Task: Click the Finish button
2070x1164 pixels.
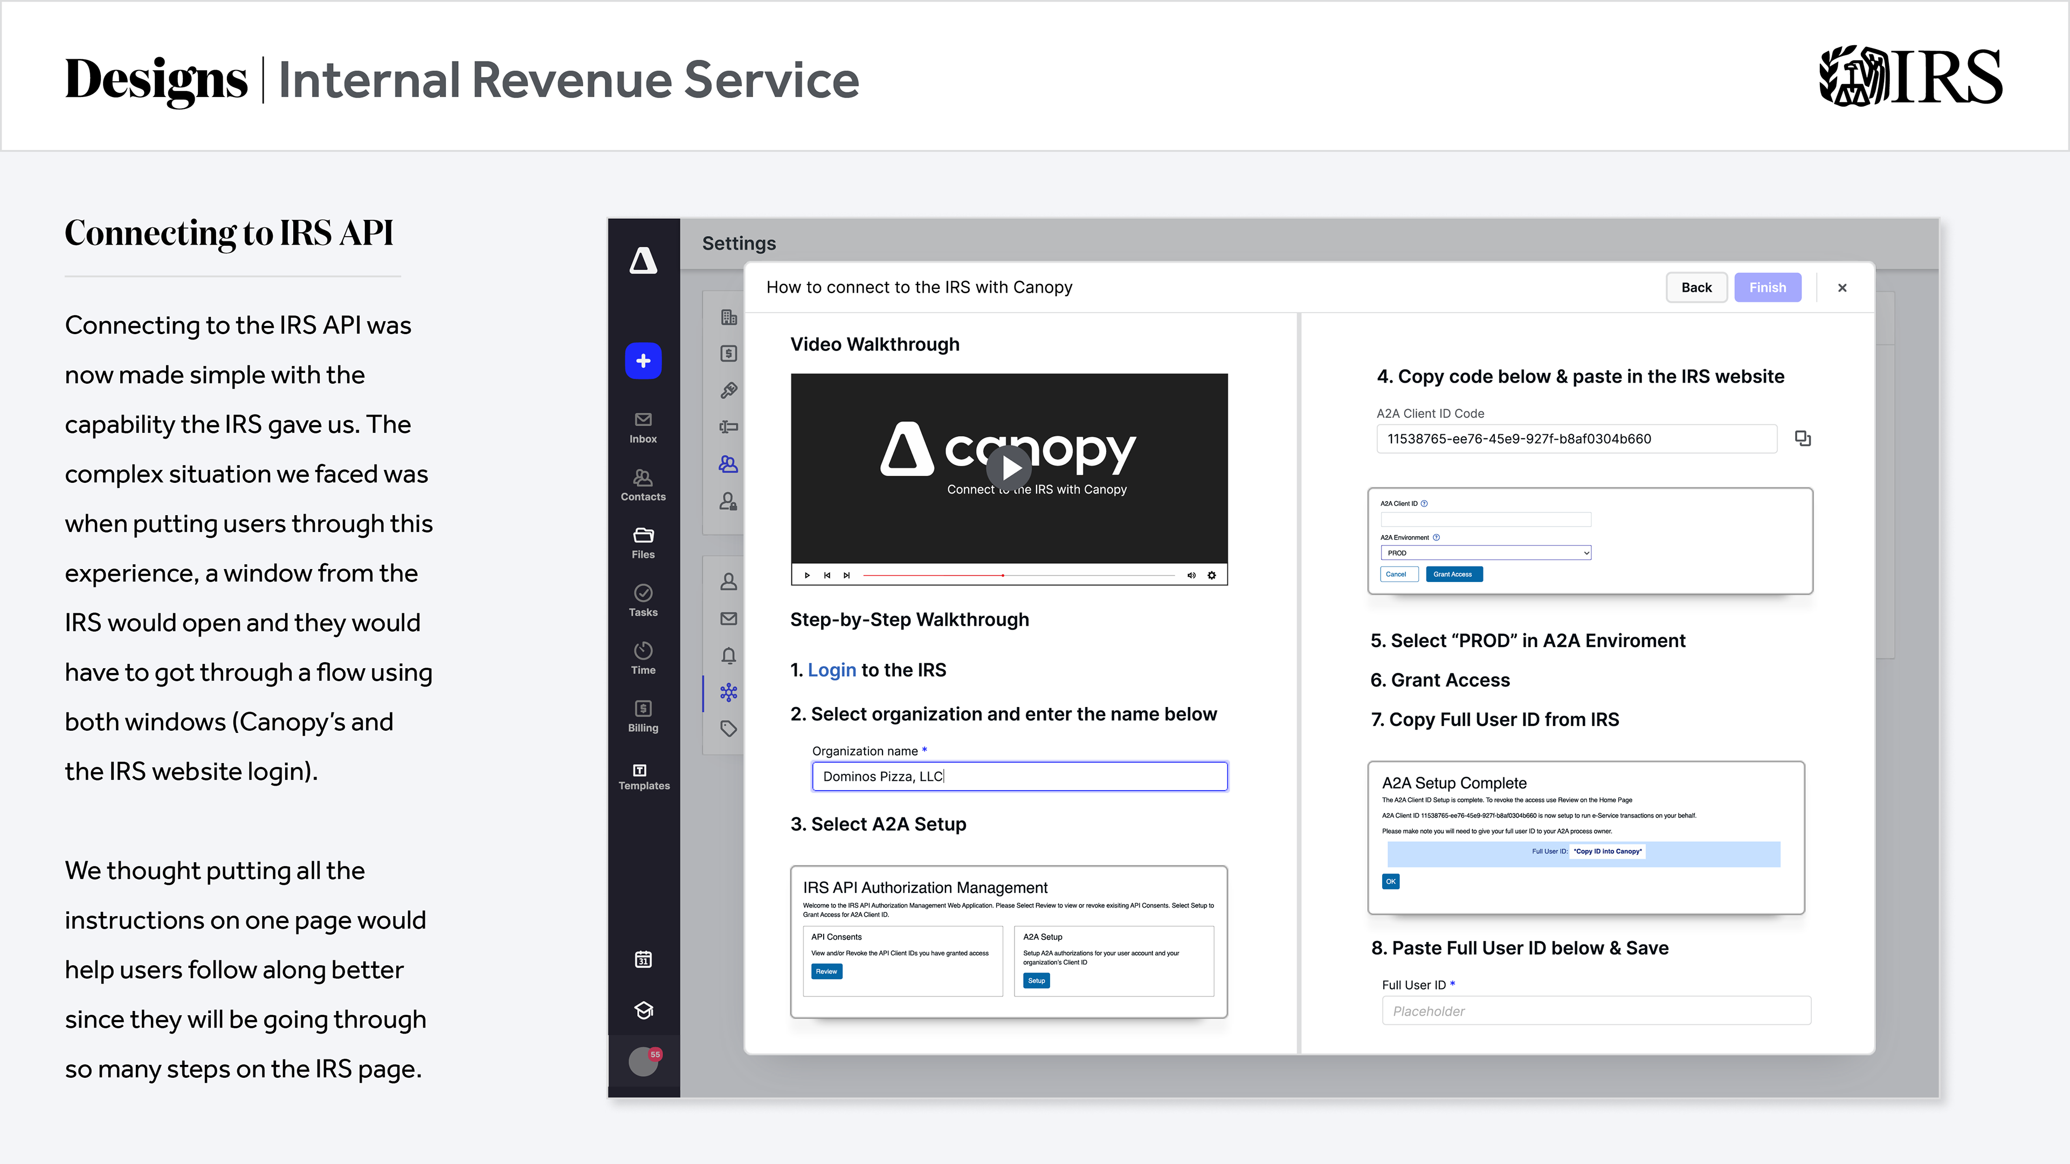Action: coord(1768,288)
